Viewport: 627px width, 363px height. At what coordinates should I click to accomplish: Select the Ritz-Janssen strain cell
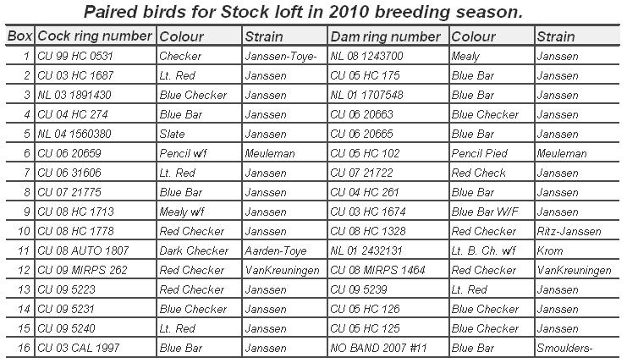[x=577, y=231]
